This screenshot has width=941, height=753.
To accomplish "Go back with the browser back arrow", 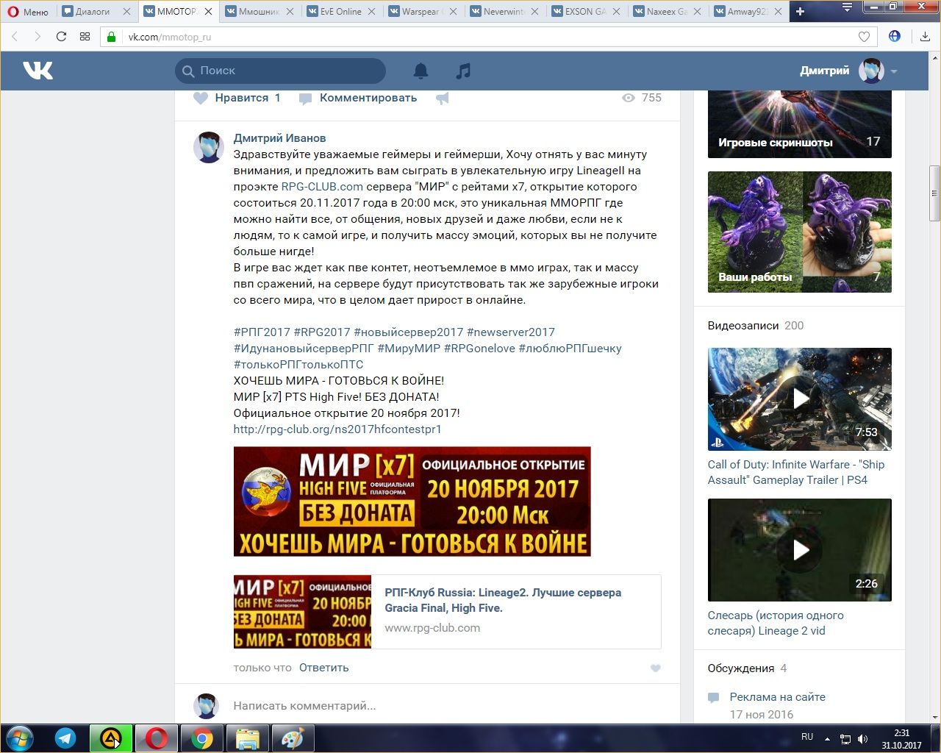I will pos(15,37).
